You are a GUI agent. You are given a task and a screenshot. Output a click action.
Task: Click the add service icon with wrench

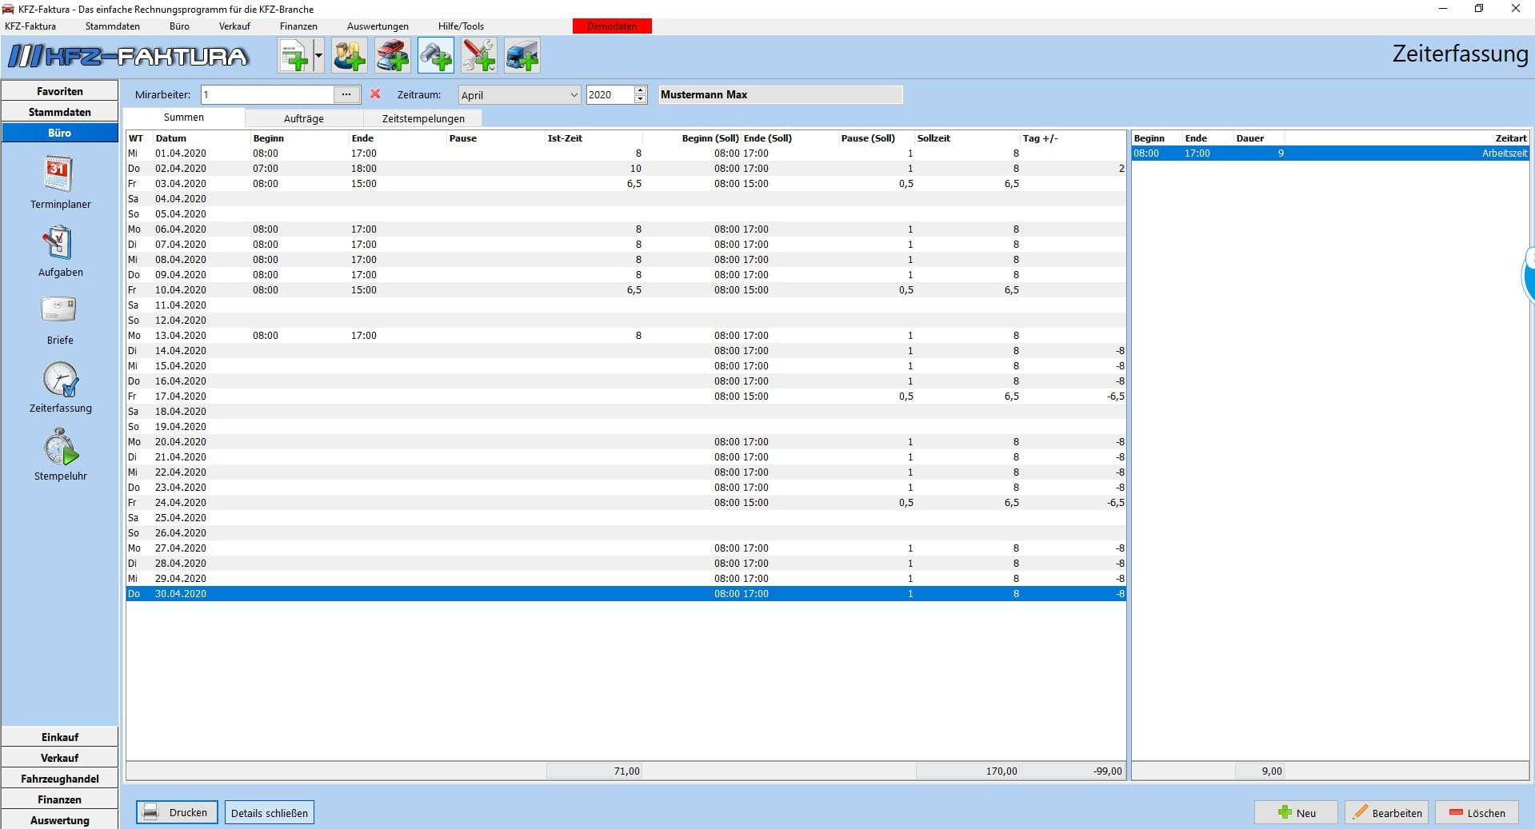pos(479,56)
